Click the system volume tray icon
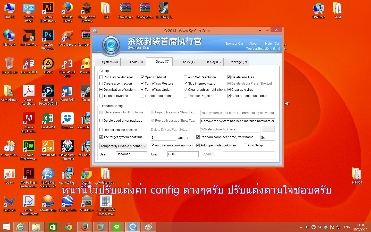The image size is (371, 232). (x=307, y=227)
